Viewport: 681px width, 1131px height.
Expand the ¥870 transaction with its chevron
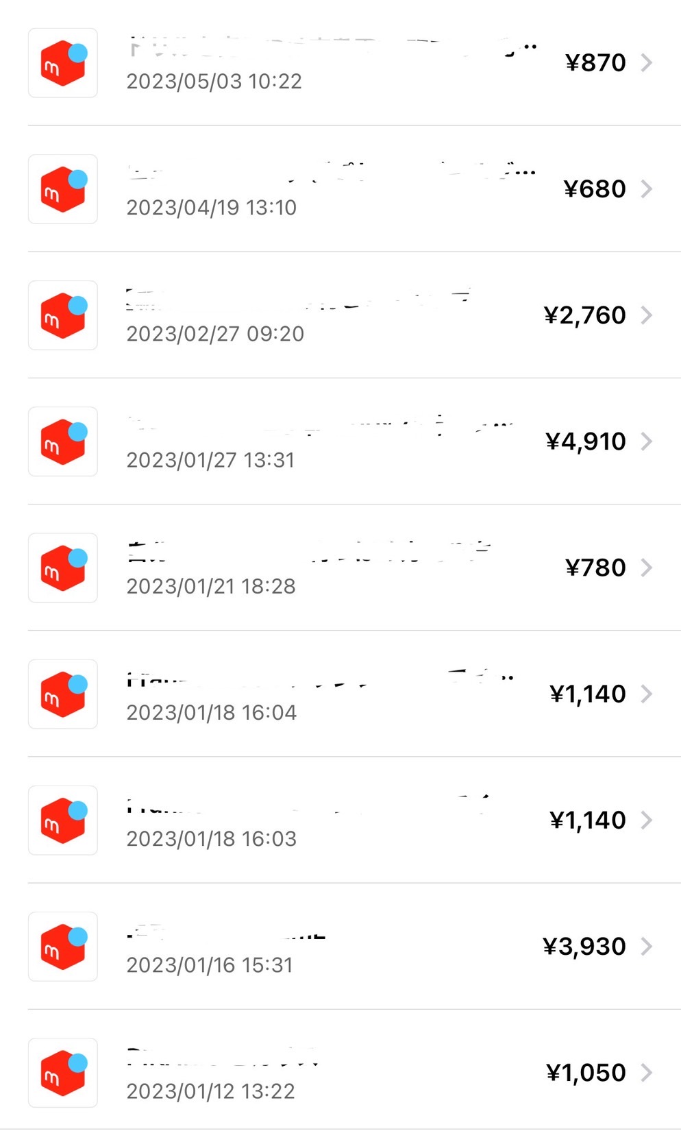coord(647,63)
